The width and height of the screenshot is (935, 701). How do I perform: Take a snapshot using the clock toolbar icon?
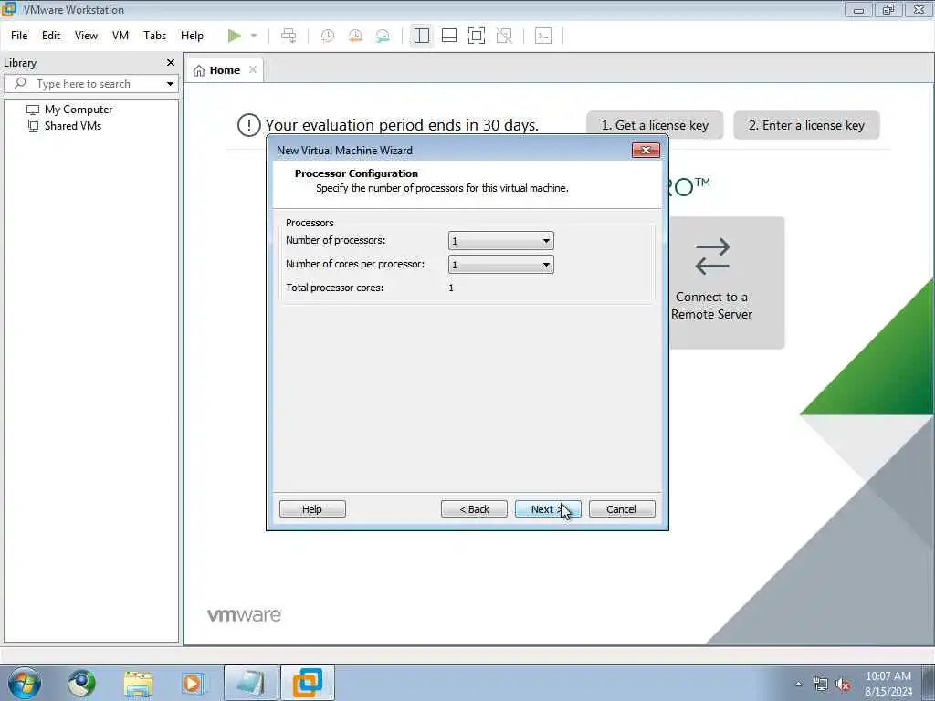[x=328, y=36]
